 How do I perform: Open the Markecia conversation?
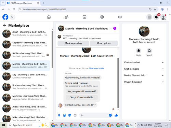pyautogui.click(x=26, y=98)
